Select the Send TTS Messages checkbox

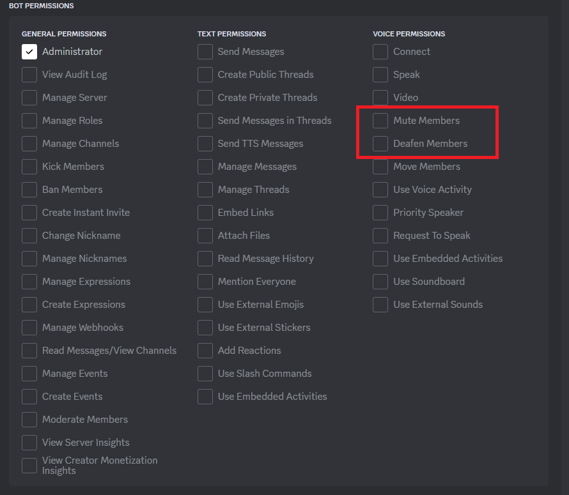coord(205,144)
